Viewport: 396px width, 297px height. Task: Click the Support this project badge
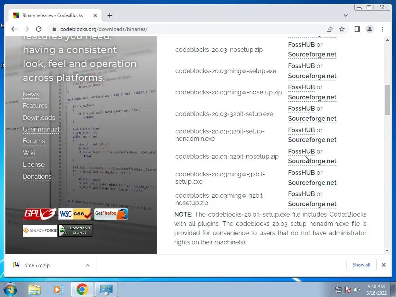click(75, 230)
